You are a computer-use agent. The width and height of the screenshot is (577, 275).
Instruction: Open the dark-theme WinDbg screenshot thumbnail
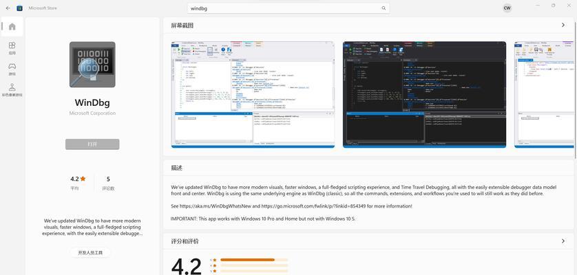click(424, 94)
